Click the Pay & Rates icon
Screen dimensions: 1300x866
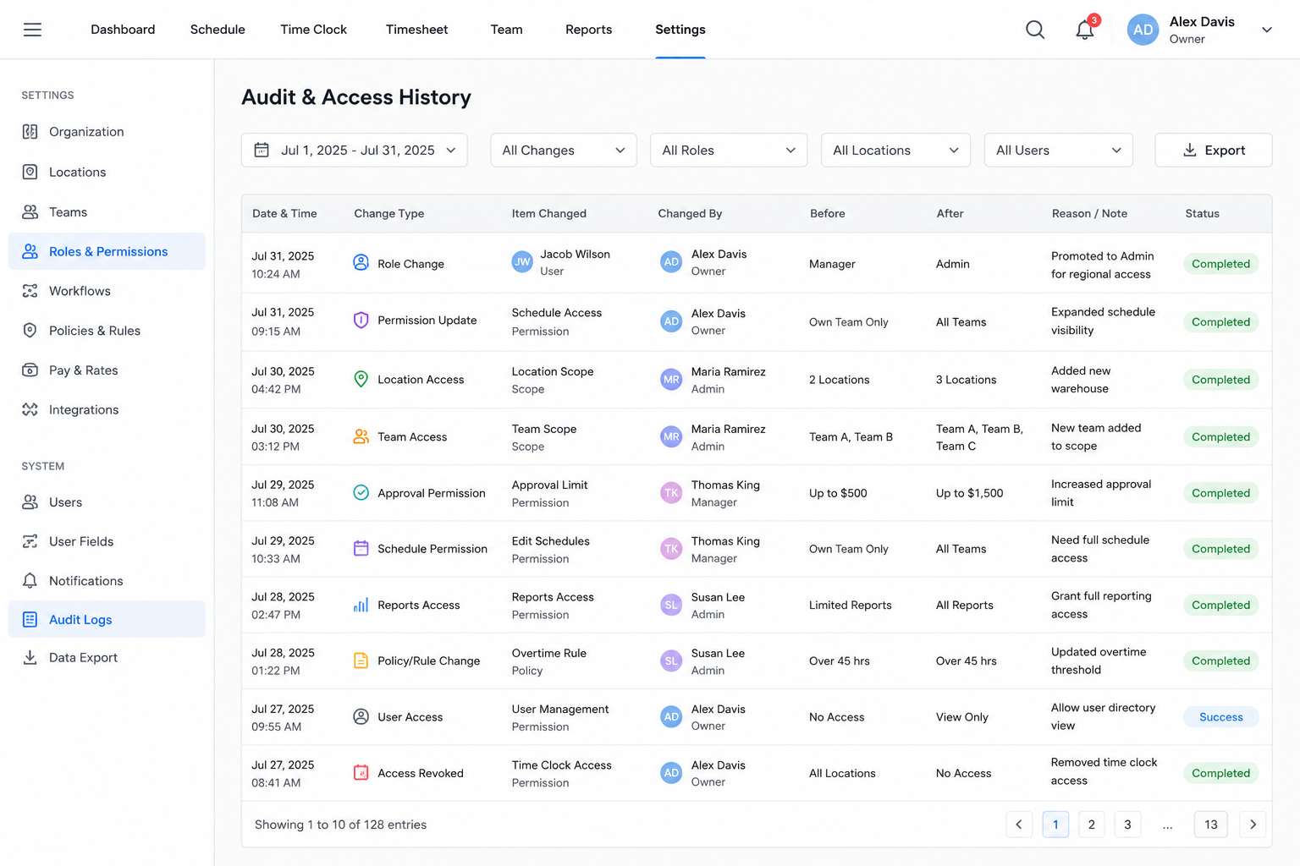(30, 370)
